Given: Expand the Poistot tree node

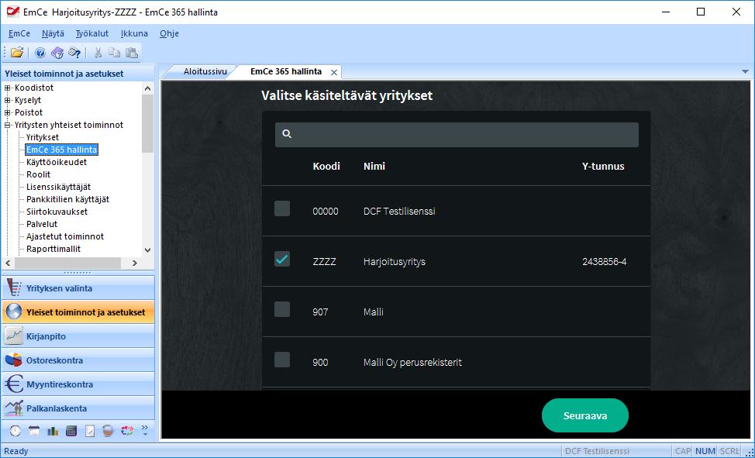Looking at the screenshot, I should 7,112.
